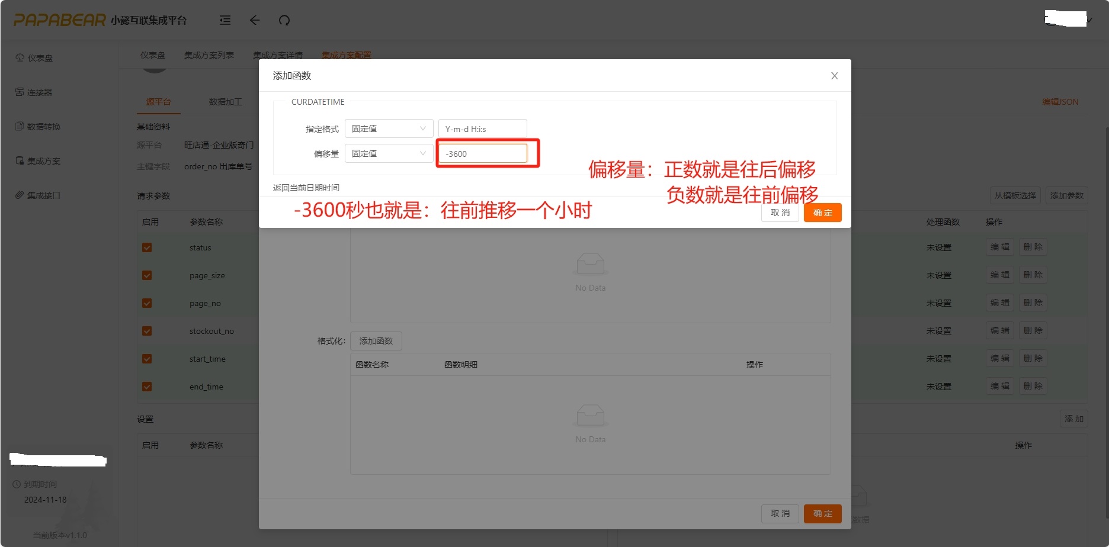Uncheck the status parameter checkbox

(147, 247)
